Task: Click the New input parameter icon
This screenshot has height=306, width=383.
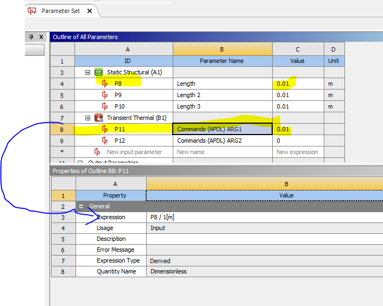Action: [x=97, y=152]
